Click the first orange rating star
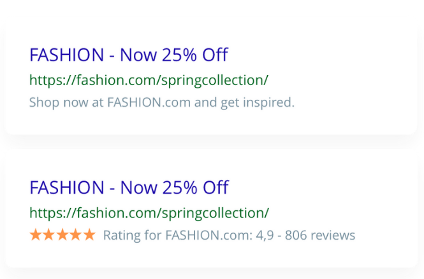Viewport: 424px width, 279px height. (x=36, y=235)
